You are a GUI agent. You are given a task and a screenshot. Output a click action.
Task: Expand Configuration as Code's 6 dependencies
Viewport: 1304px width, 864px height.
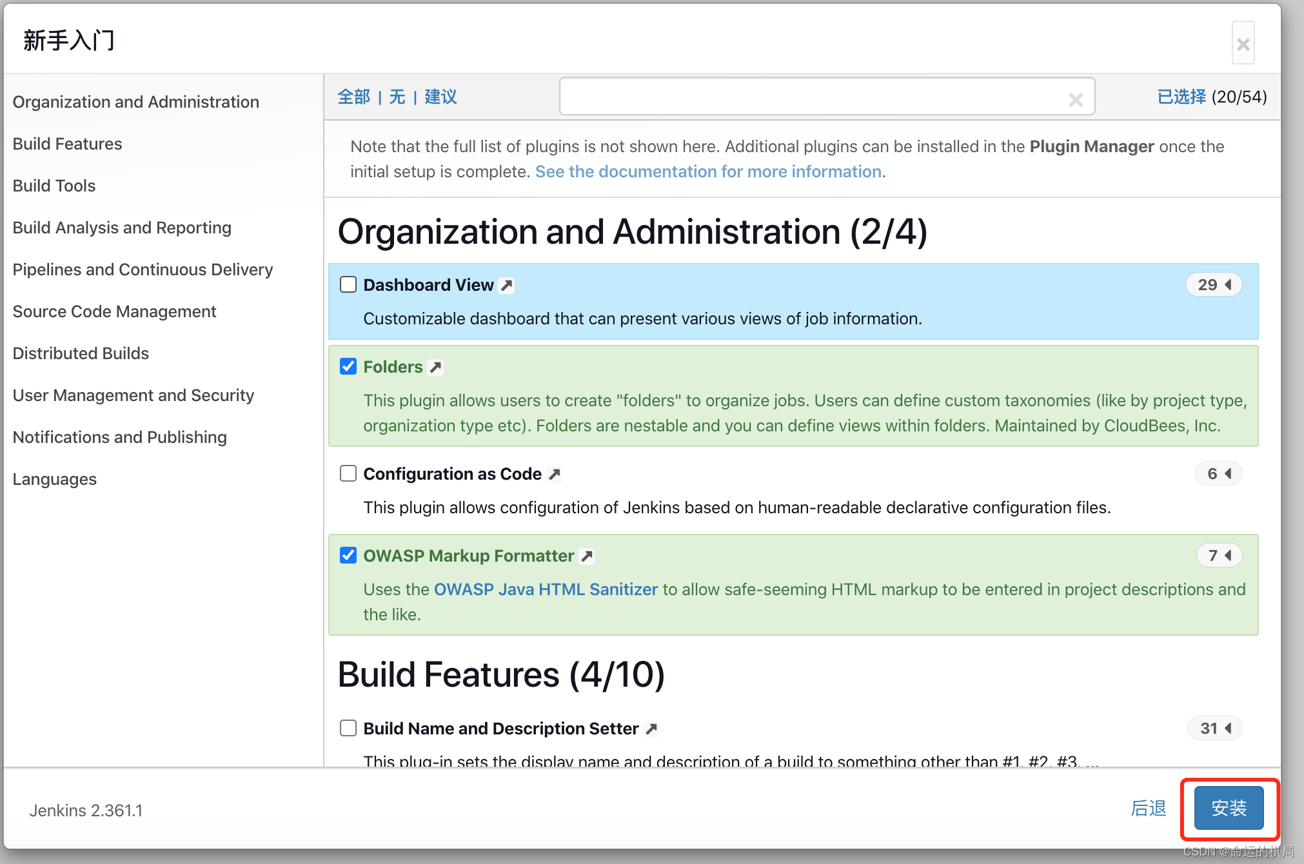1218,474
